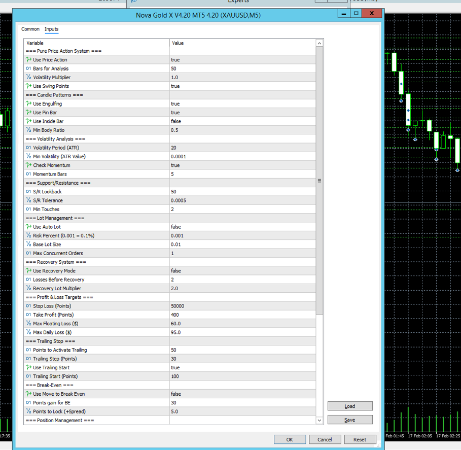Click the Points gain for BE icon
Viewport: 461px width, 450px height.
(x=28, y=403)
